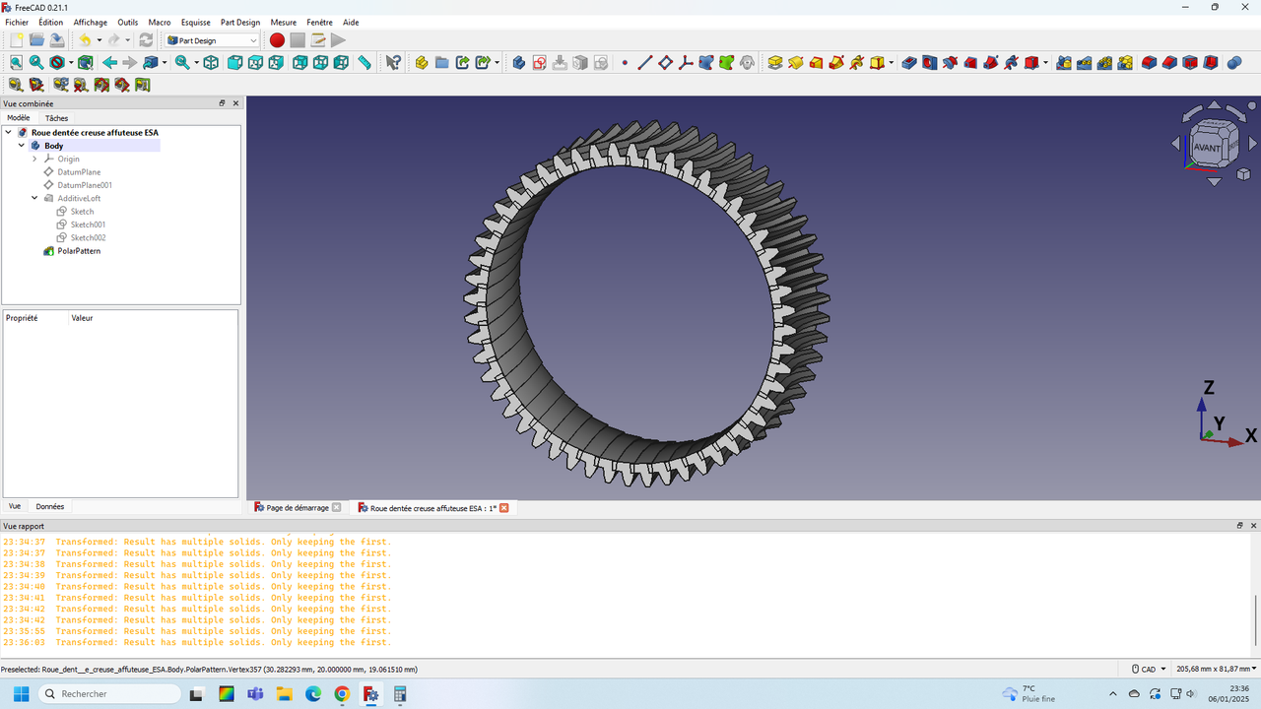1261x709 pixels.
Task: Set top view
Action: pyautogui.click(x=255, y=62)
